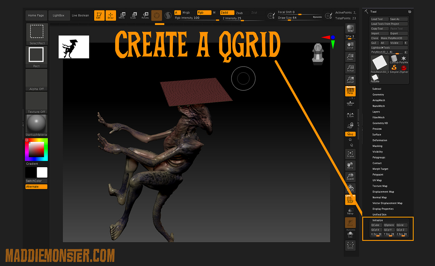Image resolution: width=435 pixels, height=266 pixels.
Task: Select the PolyMesh3D star tool
Action: pos(404,60)
